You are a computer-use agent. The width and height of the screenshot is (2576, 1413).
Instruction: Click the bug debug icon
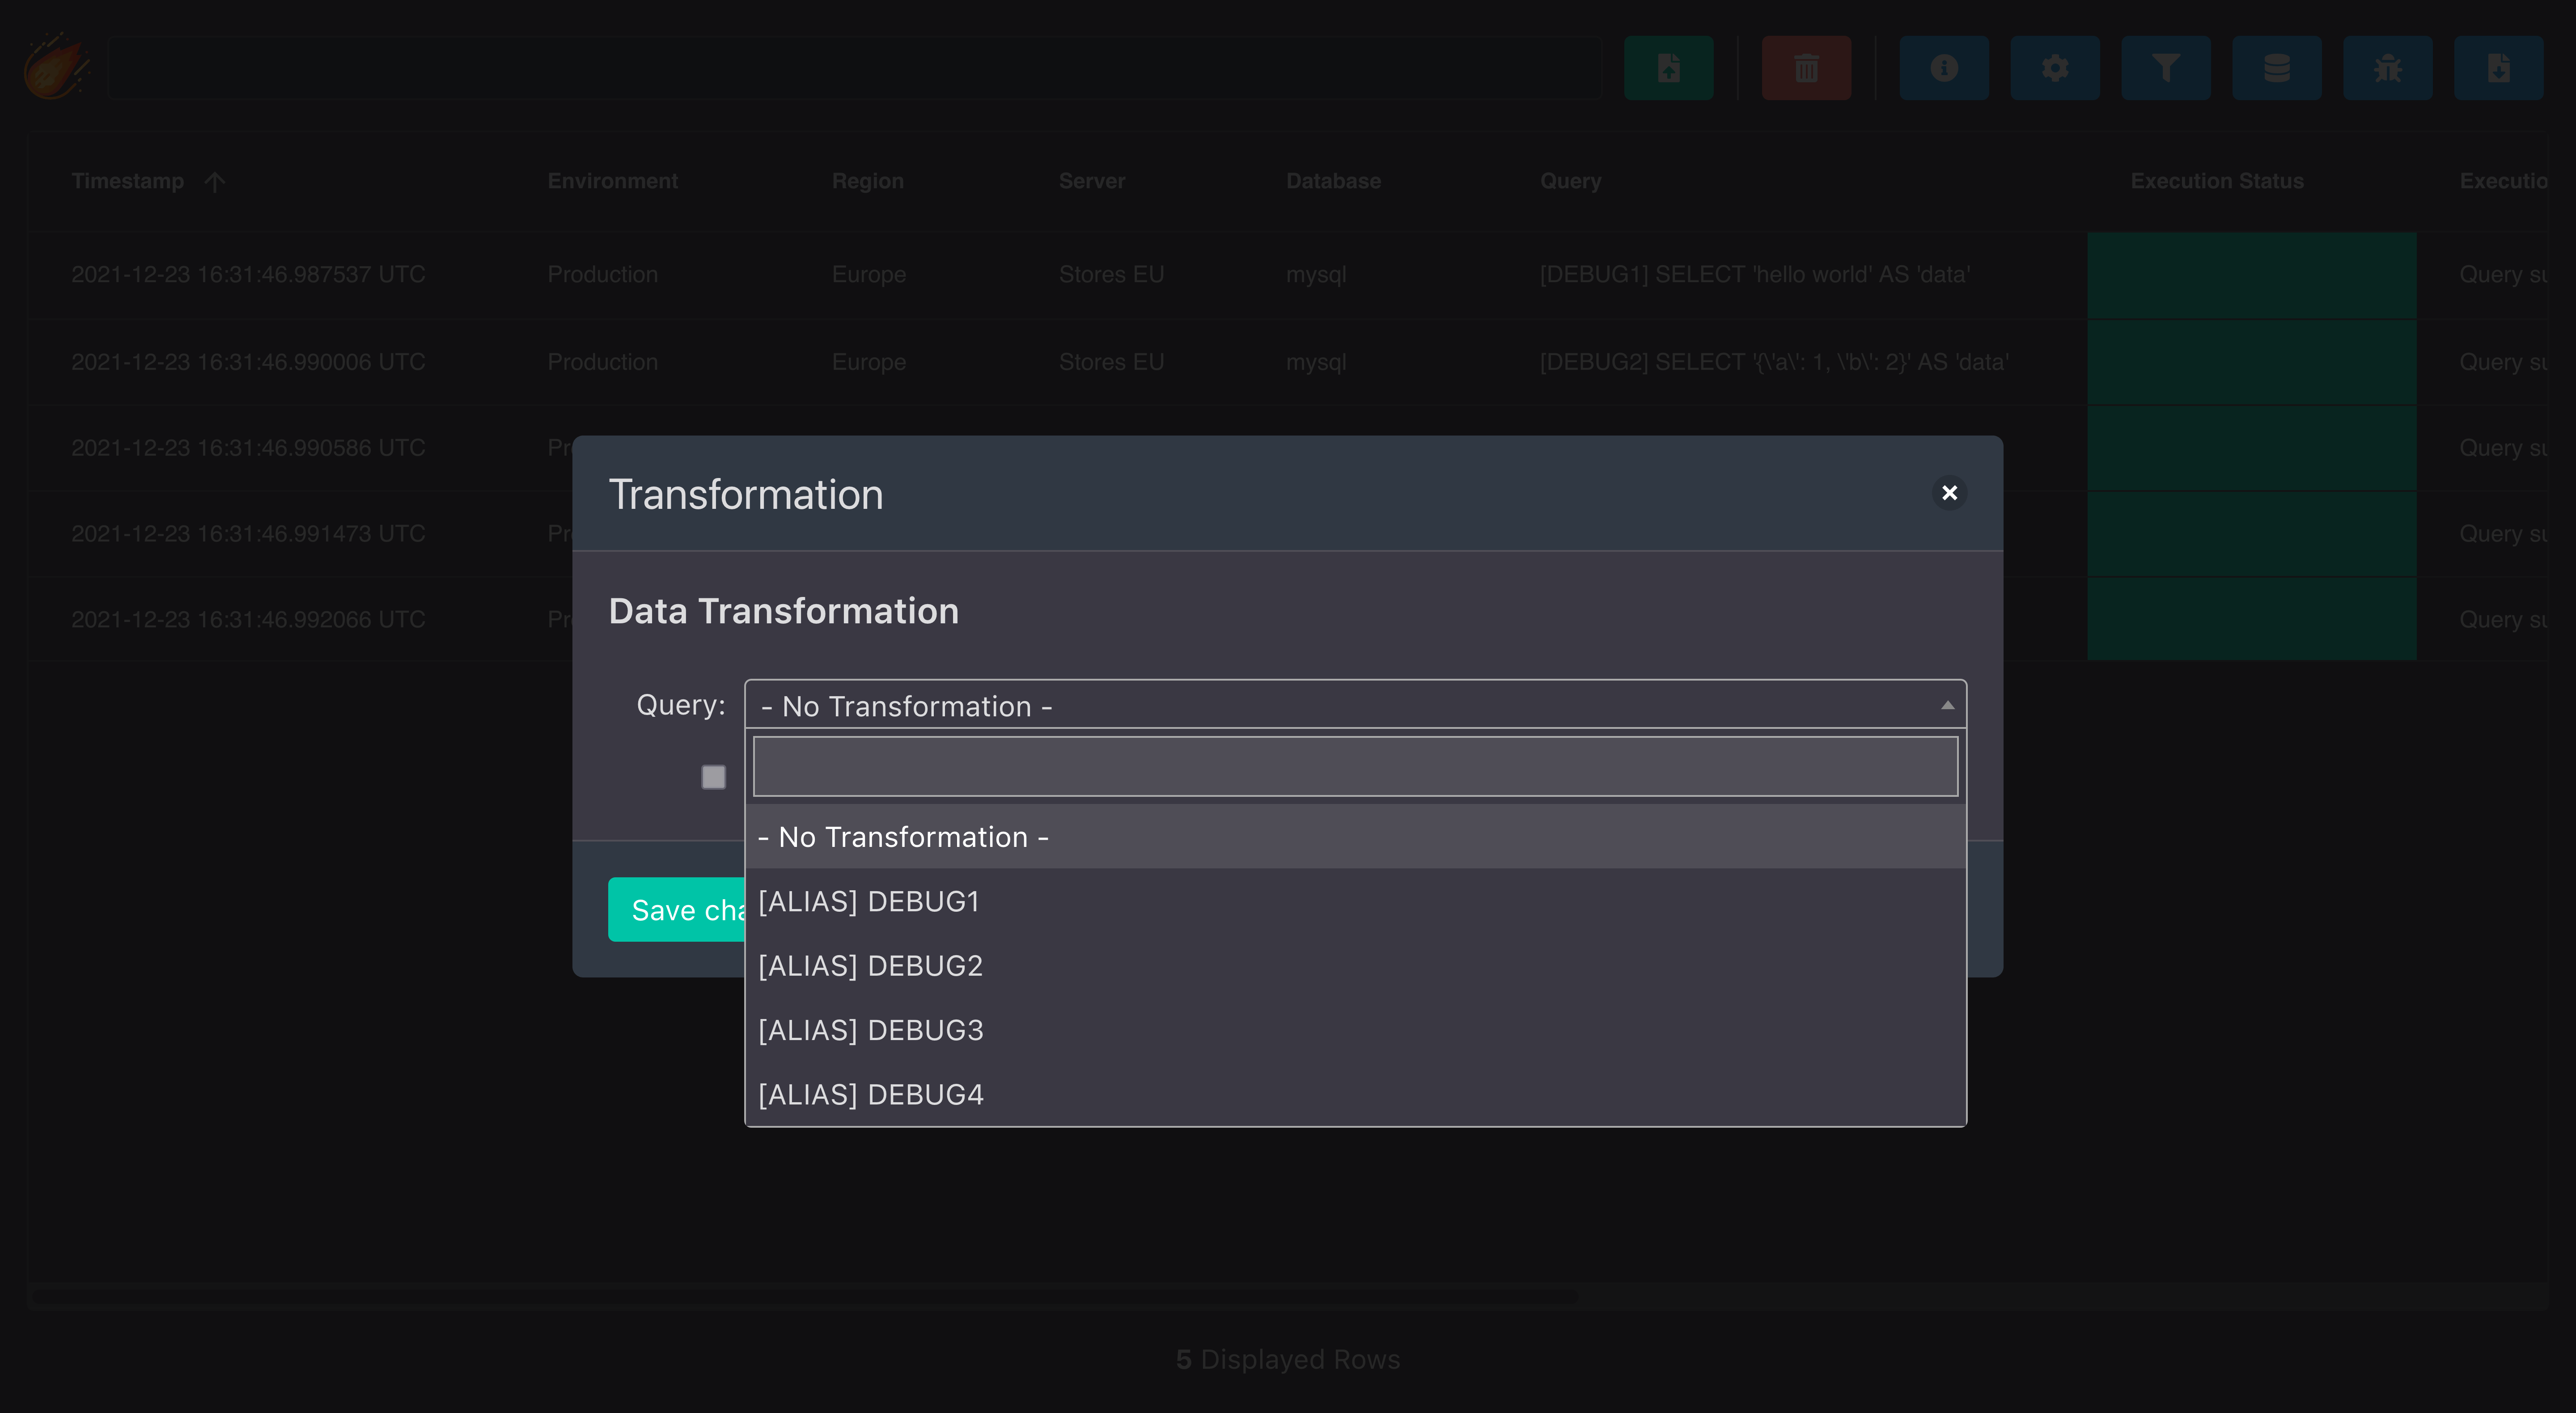coord(2388,68)
